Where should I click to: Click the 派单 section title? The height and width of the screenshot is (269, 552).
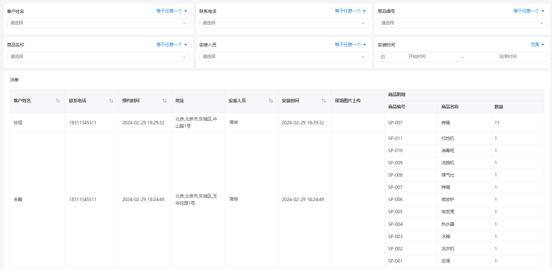pyautogui.click(x=14, y=80)
